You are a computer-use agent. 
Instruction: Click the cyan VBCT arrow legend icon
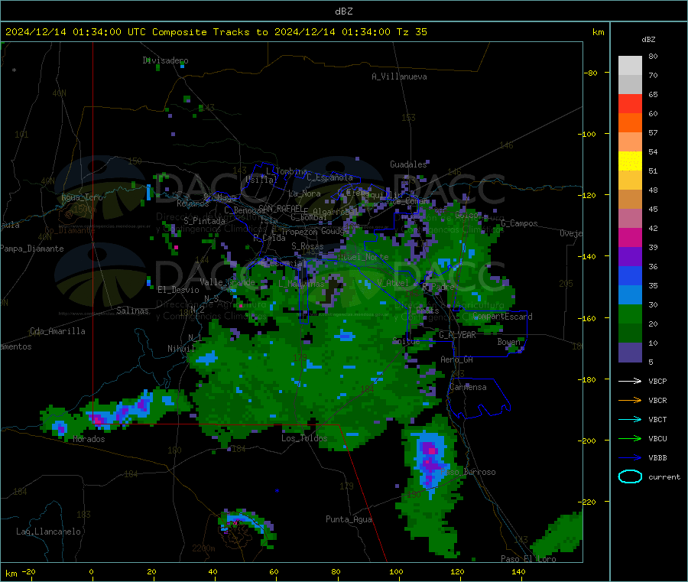[x=630, y=419]
